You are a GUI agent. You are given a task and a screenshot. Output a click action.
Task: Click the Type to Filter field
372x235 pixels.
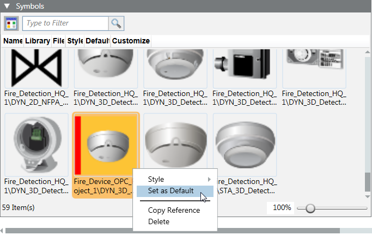coord(65,23)
